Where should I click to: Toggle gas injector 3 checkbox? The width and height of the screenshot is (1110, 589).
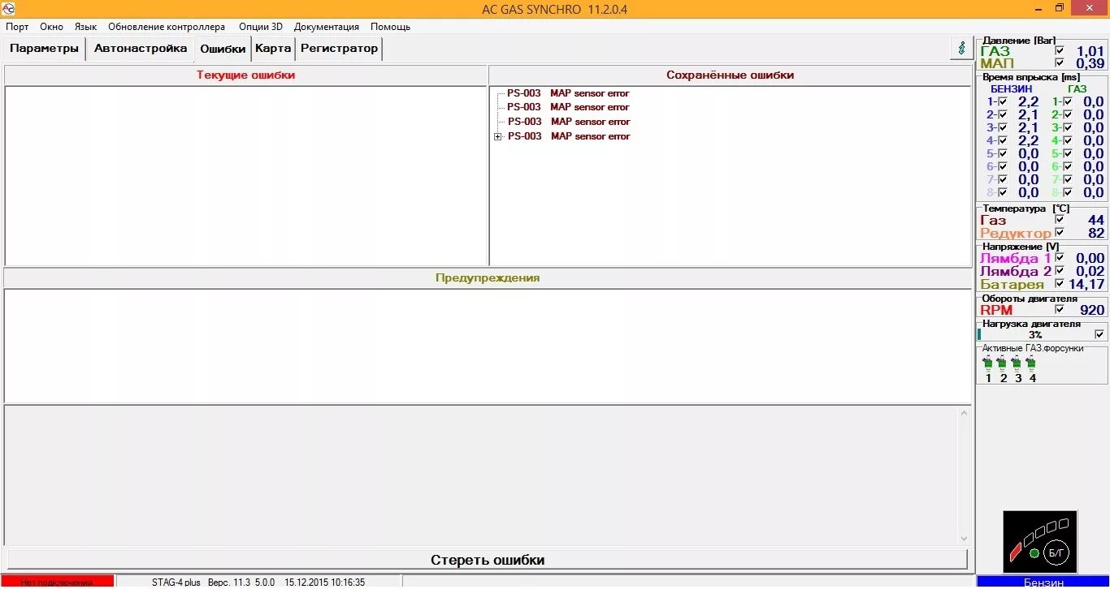coord(1068,127)
